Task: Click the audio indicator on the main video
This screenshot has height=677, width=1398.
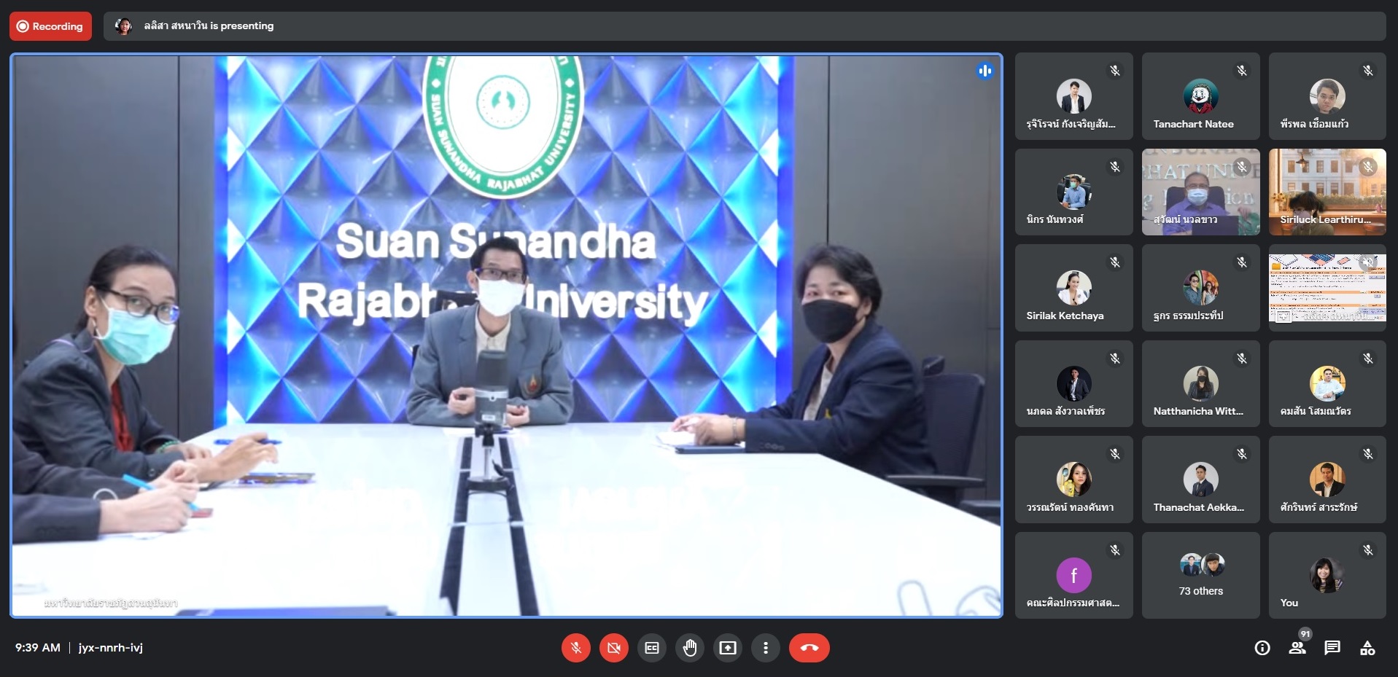Action: [985, 71]
